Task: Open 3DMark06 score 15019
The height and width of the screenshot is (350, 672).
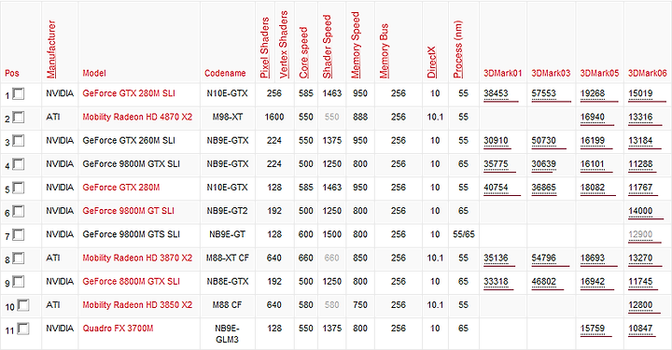Action: (640, 93)
